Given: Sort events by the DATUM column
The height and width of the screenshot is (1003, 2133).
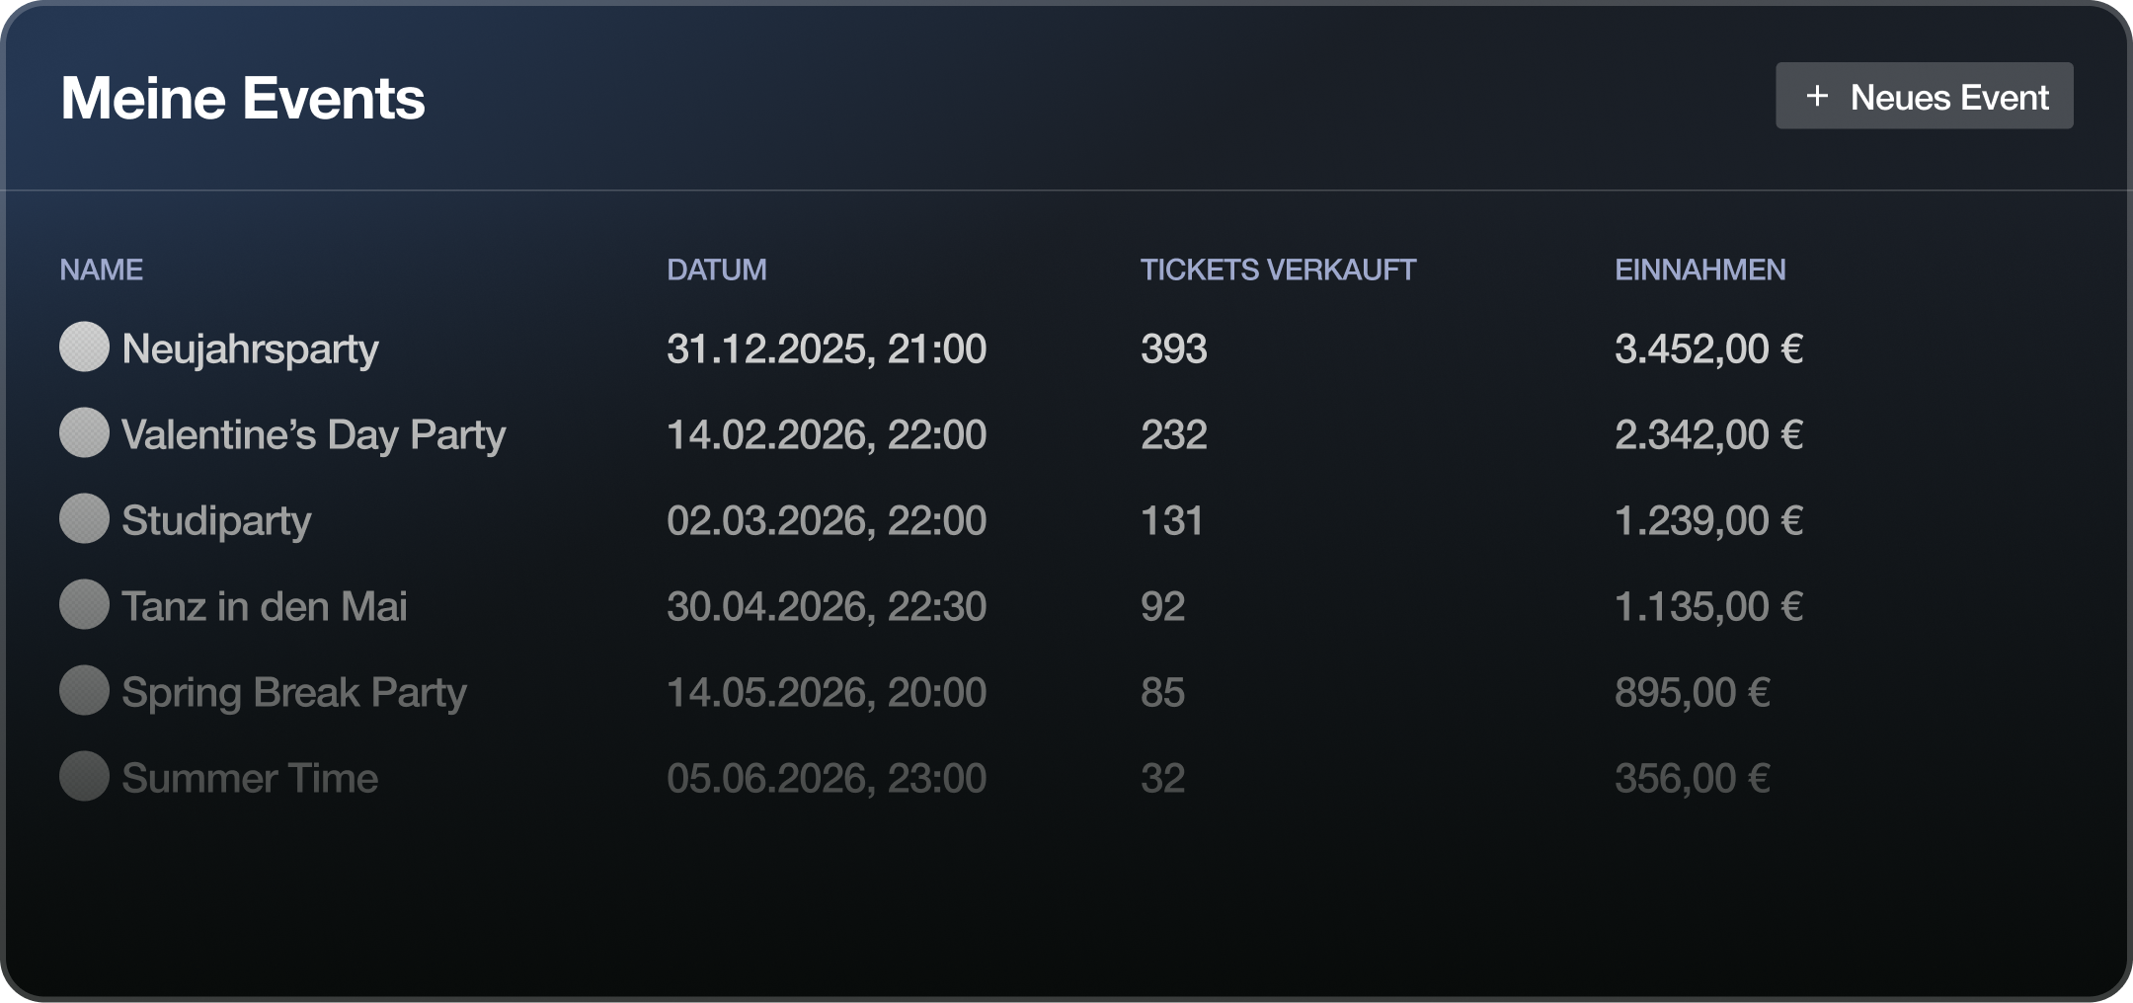Looking at the screenshot, I should (x=716, y=268).
